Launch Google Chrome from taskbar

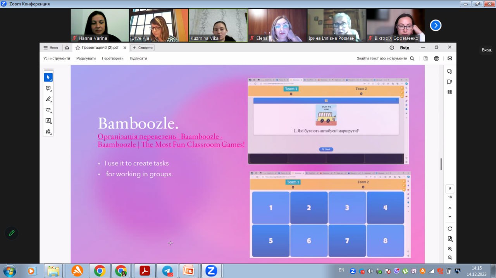[x=100, y=271]
